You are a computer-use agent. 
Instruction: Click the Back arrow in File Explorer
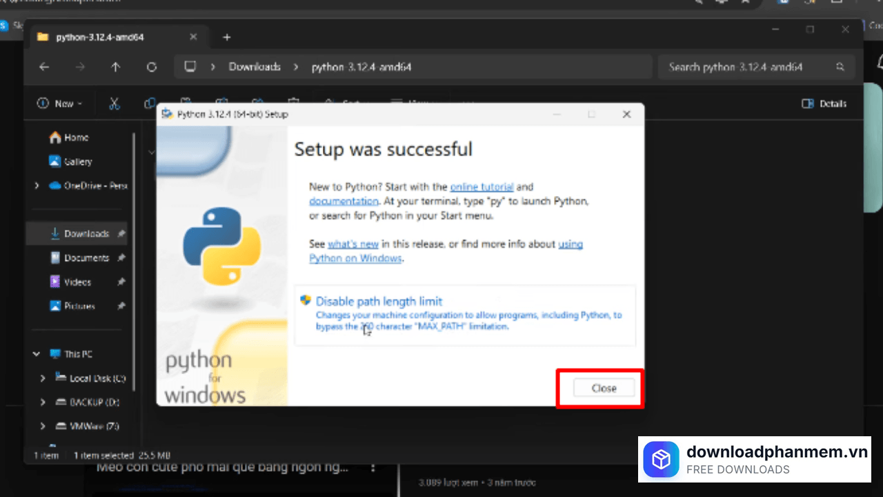coord(44,67)
